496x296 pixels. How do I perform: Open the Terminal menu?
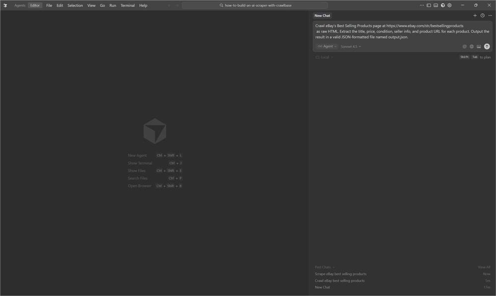click(127, 5)
